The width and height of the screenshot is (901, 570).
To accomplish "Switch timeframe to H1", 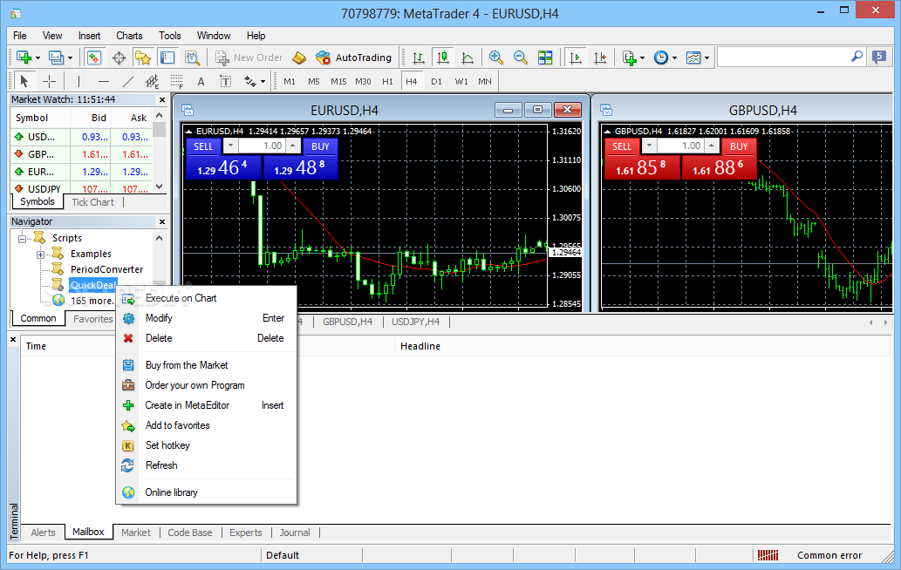I will pos(388,82).
